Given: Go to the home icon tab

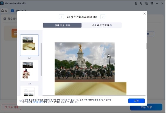Looking at the screenshot, I should [x=4, y=11].
